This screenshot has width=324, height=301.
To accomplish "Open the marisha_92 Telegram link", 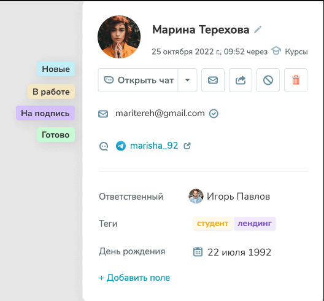I will click(154, 146).
